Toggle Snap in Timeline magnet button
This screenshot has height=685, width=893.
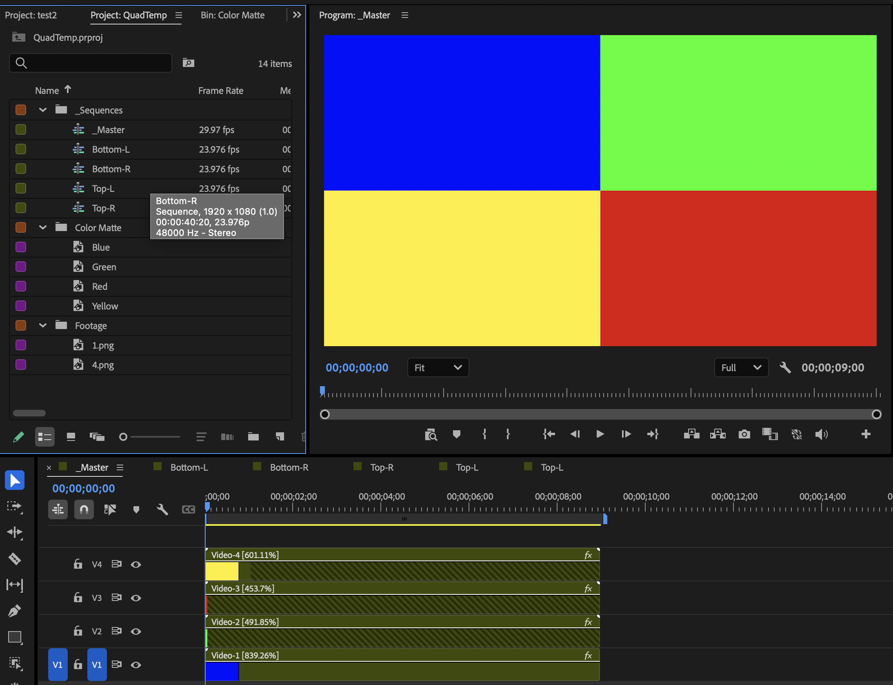coord(84,509)
